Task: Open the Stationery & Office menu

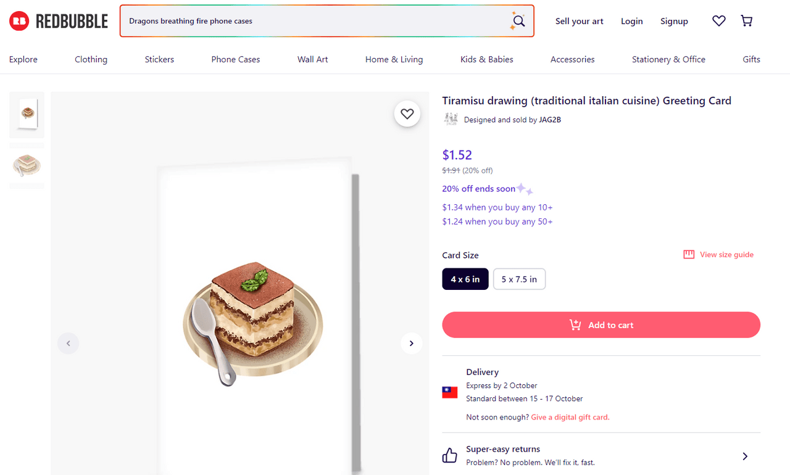Action: [668, 59]
